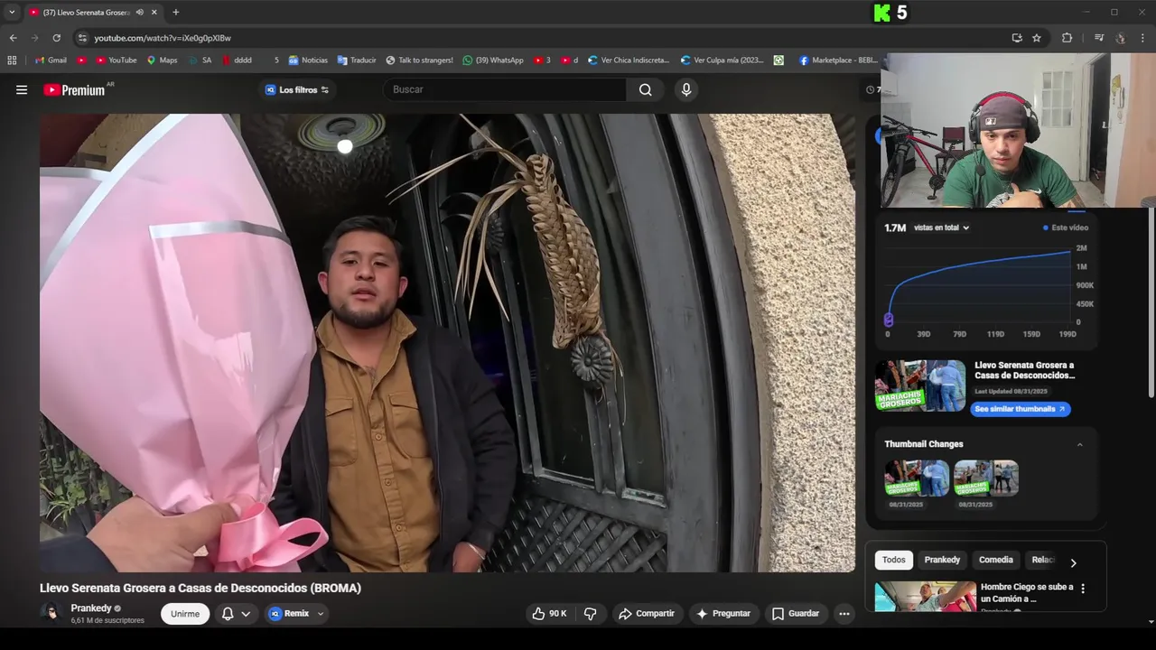Open the YouTube guide hamburger menu

pyautogui.click(x=22, y=89)
